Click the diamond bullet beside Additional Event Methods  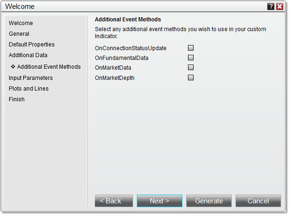(x=13, y=67)
